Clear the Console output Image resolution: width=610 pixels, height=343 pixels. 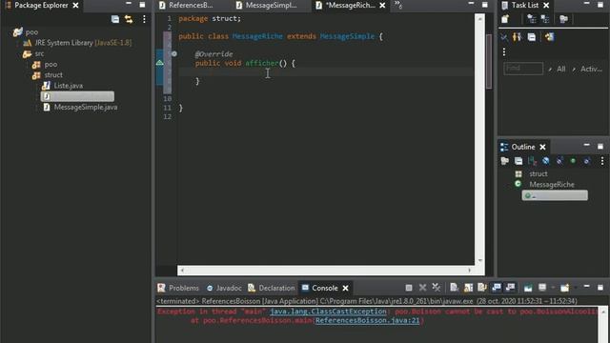(454, 288)
